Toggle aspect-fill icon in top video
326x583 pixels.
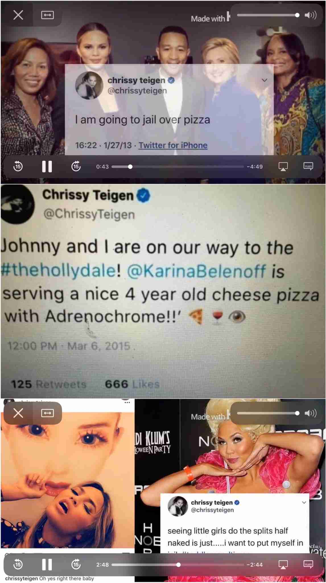(x=47, y=15)
